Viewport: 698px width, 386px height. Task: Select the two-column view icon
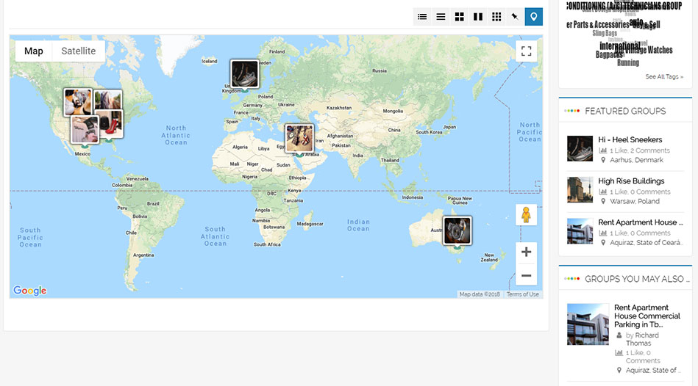click(478, 17)
